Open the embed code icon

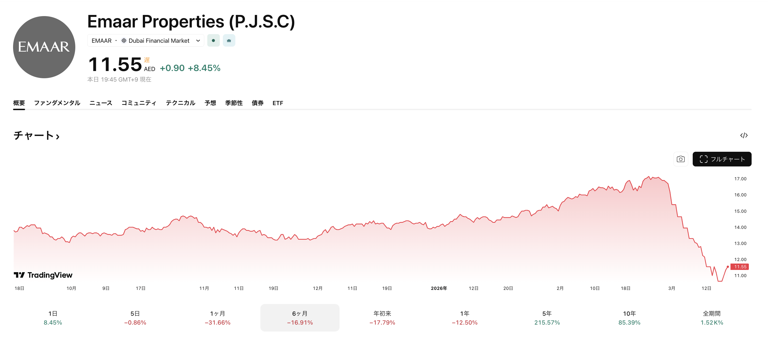(744, 135)
